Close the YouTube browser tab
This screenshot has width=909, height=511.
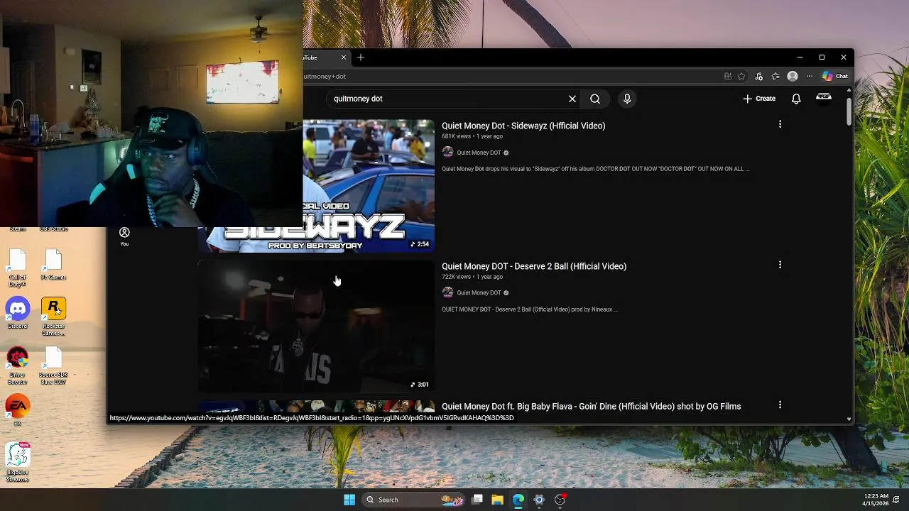(x=344, y=57)
